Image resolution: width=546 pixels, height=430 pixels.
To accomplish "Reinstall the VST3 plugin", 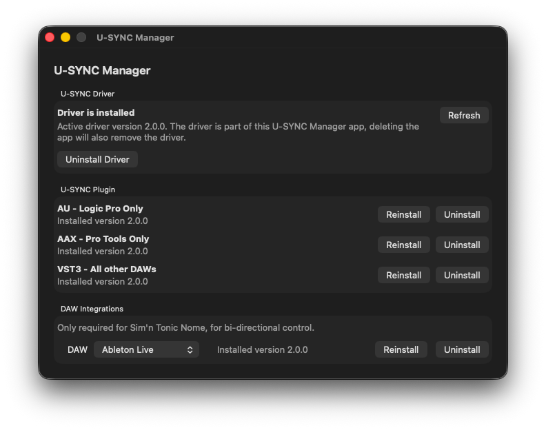I will pyautogui.click(x=403, y=275).
